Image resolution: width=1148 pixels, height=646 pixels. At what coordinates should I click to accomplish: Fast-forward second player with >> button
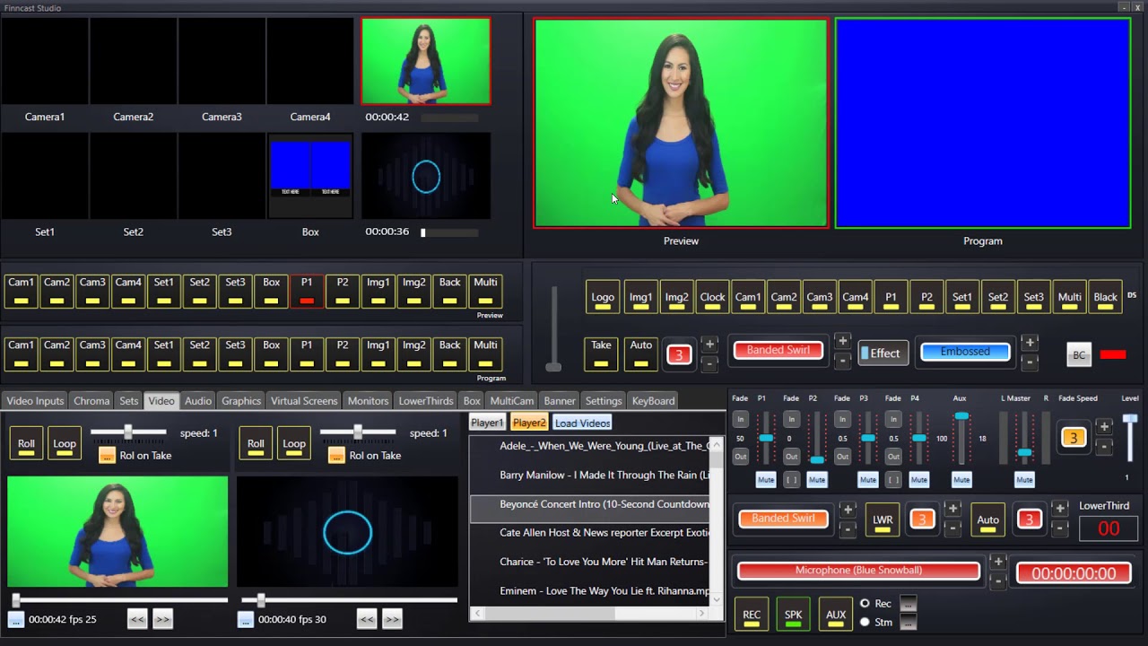tap(392, 618)
